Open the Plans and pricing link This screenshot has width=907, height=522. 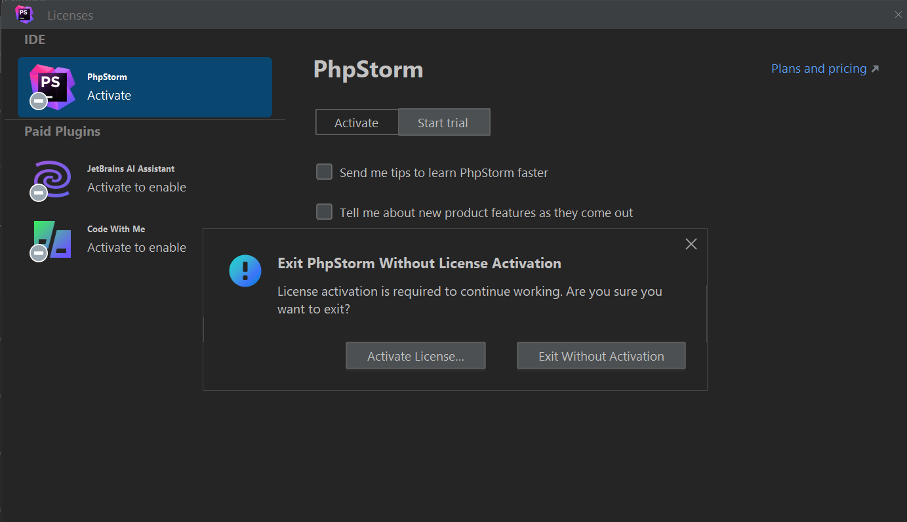pyautogui.click(x=825, y=69)
